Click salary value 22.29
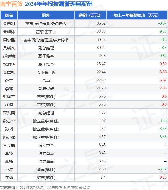 point(101,80)
